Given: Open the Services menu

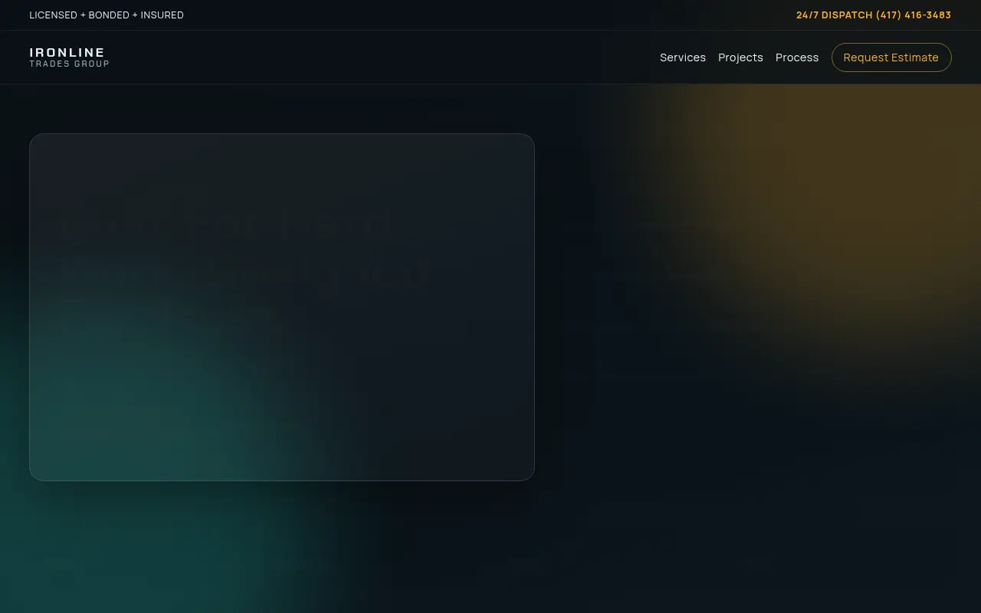Looking at the screenshot, I should [682, 57].
